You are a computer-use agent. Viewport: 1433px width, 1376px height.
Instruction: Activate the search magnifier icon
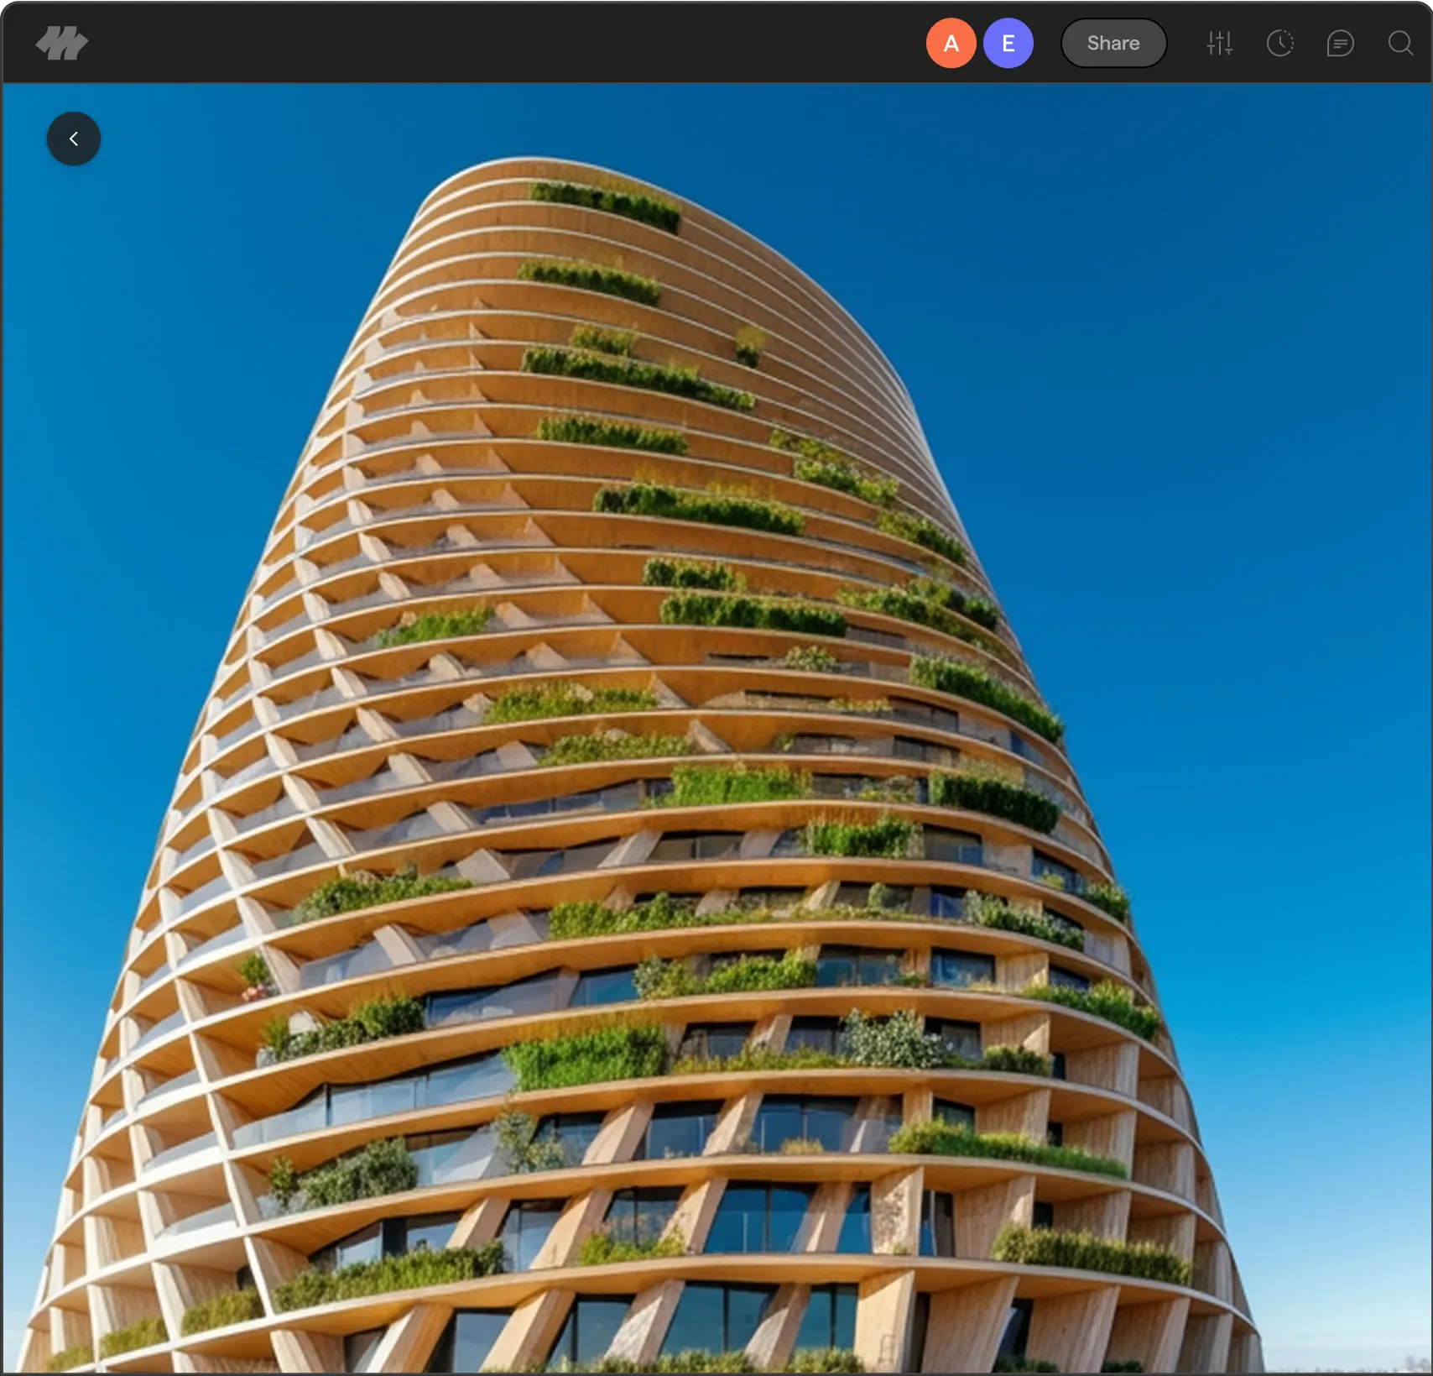pyautogui.click(x=1399, y=43)
